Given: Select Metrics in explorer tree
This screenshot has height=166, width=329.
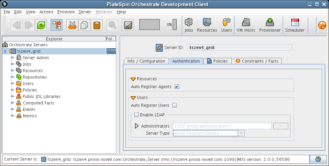Looking at the screenshot, I should tap(30, 116).
